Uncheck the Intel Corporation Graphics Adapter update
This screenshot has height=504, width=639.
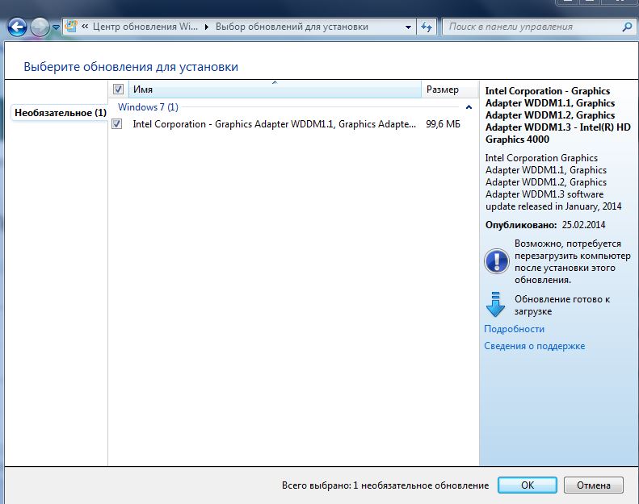[x=117, y=123]
